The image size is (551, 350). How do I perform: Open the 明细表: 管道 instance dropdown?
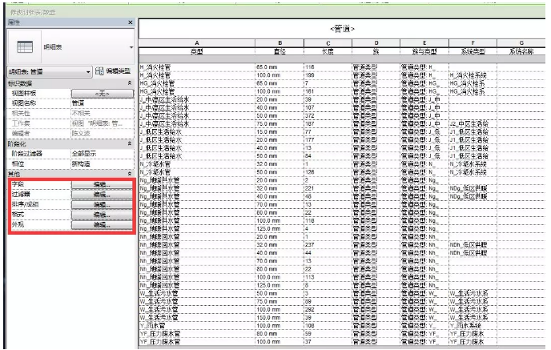(50, 72)
